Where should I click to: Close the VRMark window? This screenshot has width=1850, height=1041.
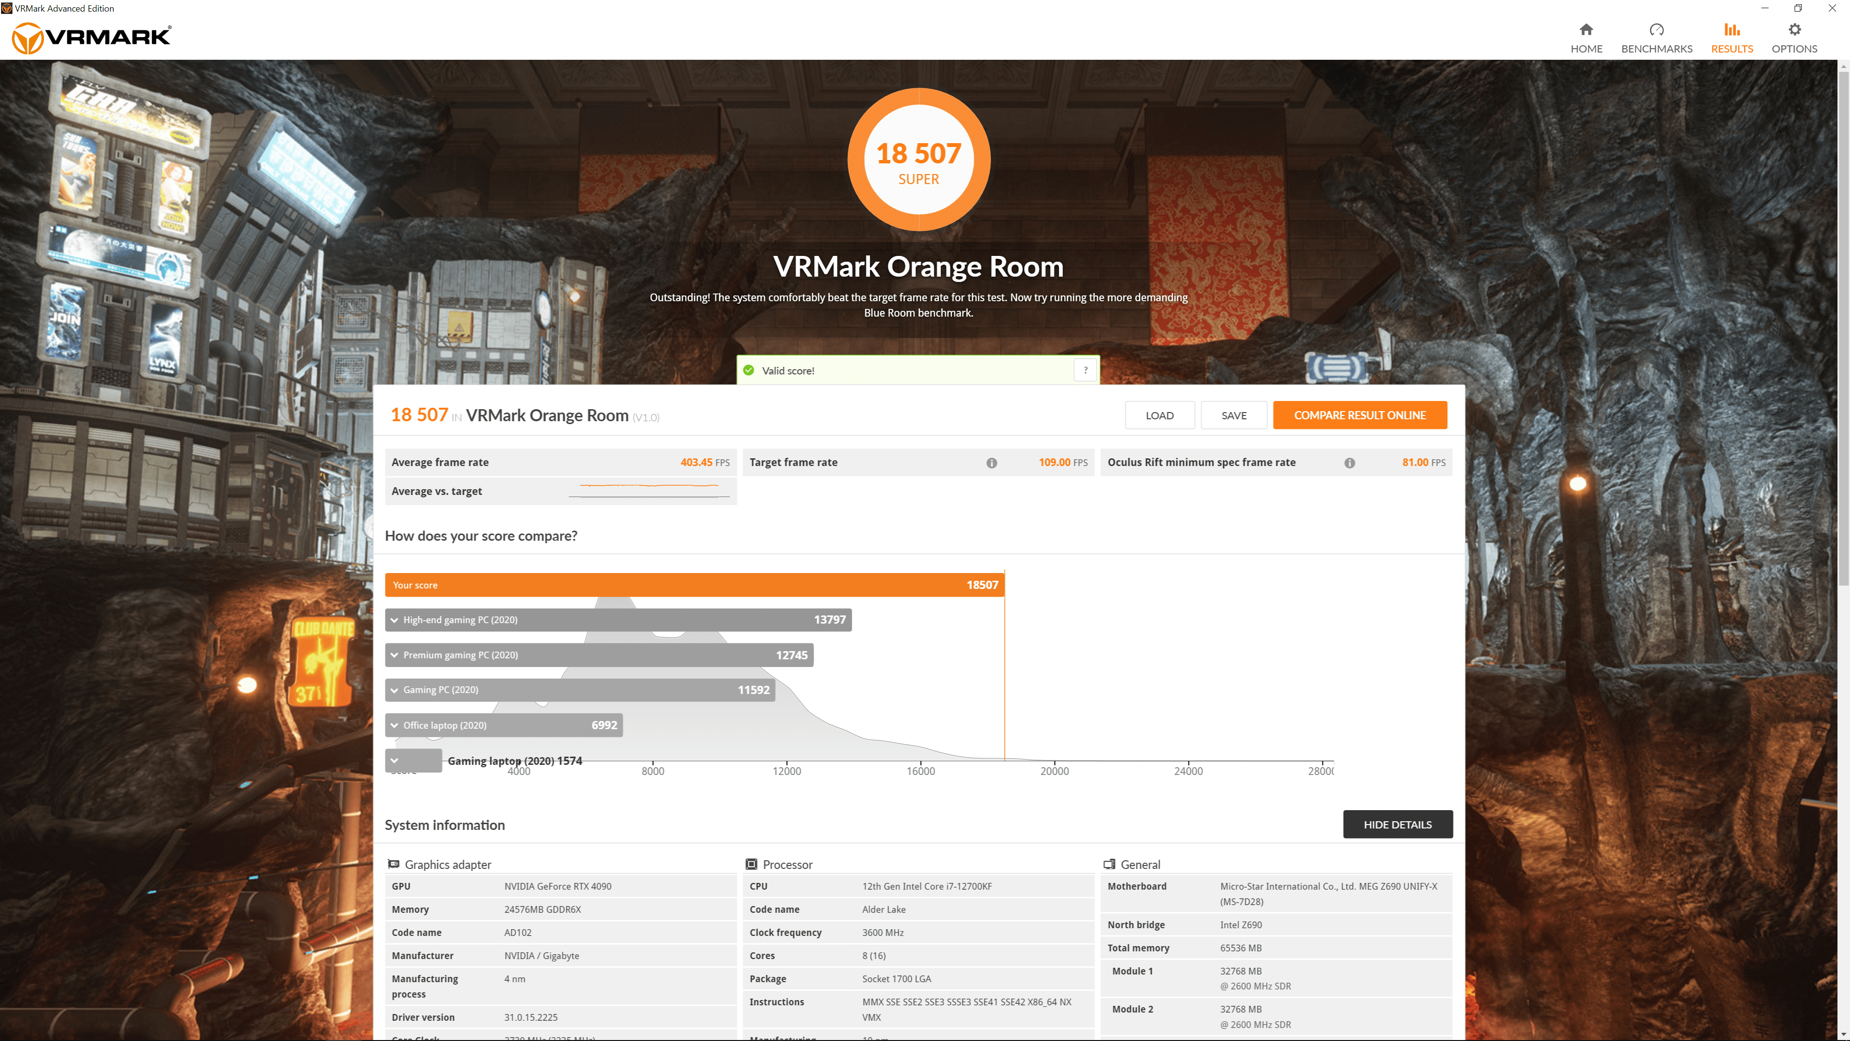tap(1831, 8)
